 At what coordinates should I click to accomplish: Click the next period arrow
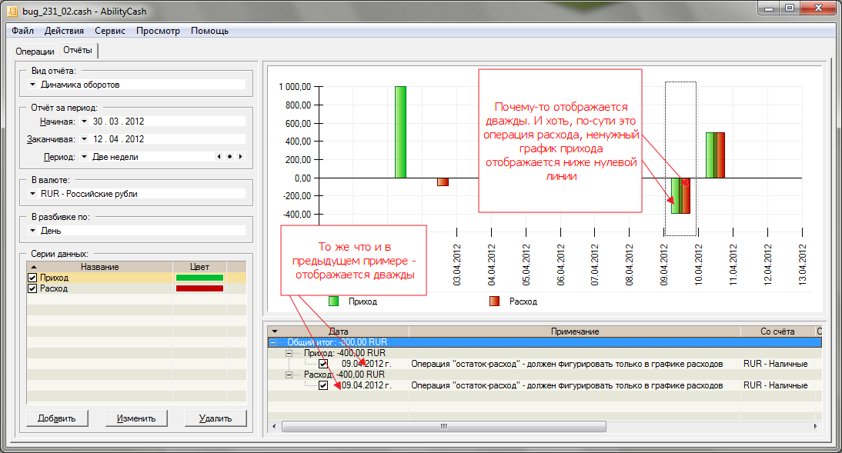(x=240, y=157)
